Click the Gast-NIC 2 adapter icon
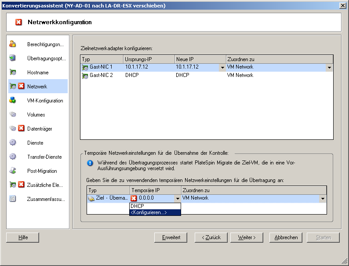349x266 pixels. pyautogui.click(x=85, y=76)
